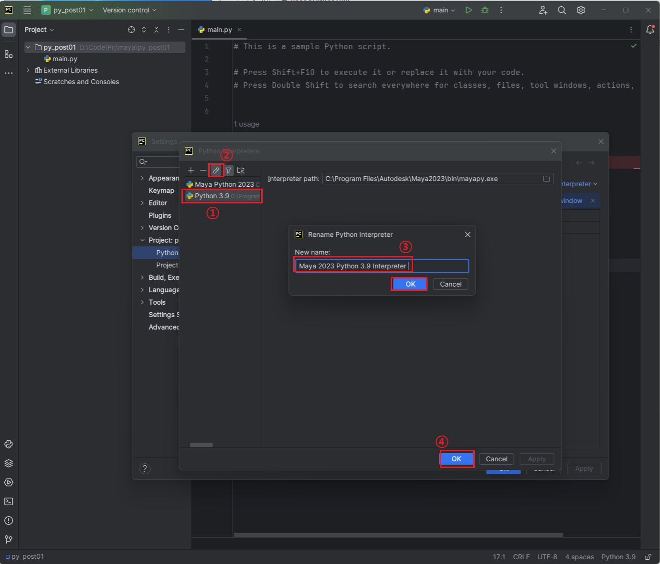Cancel the Rename Python Interpreter dialog

click(451, 284)
